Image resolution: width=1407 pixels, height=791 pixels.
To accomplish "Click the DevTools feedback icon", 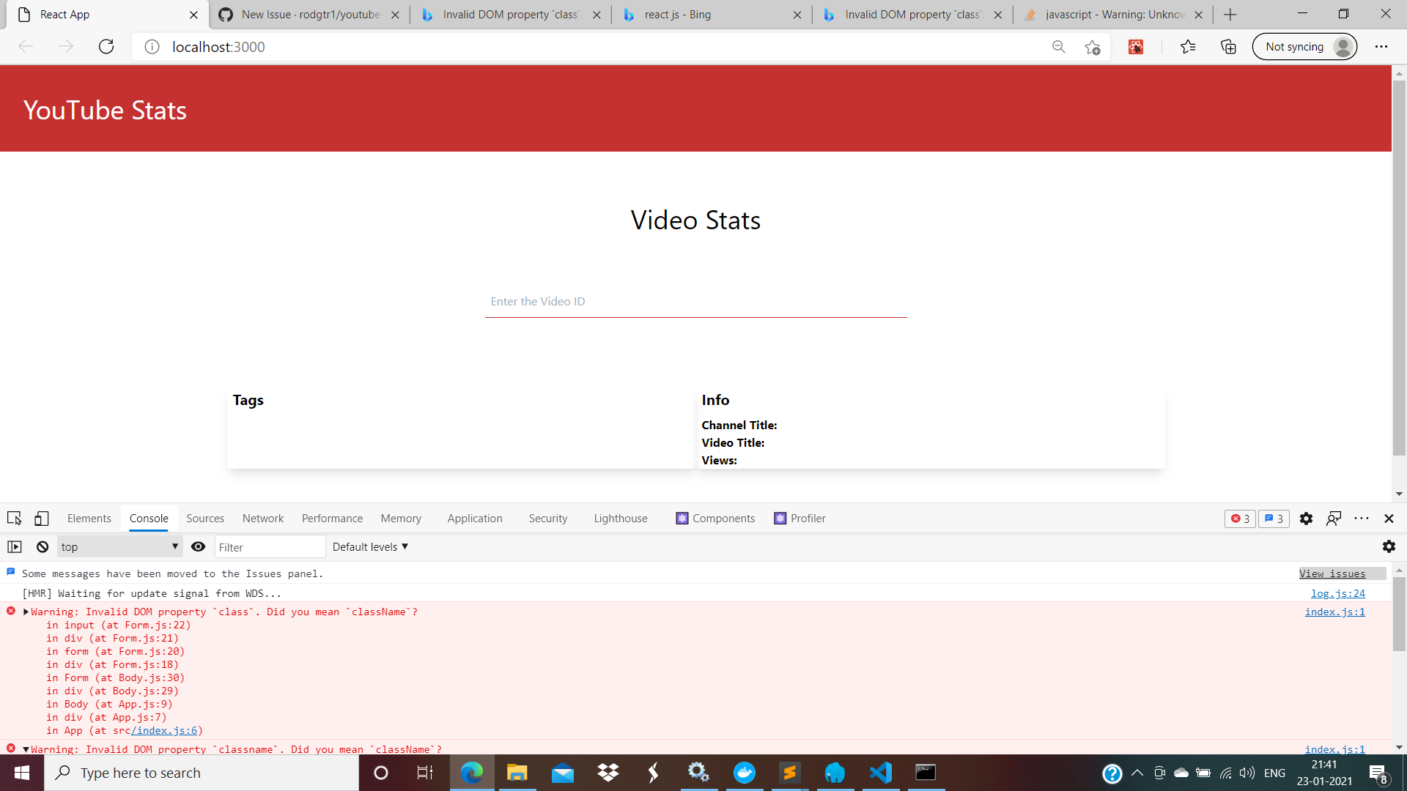I will click(x=1334, y=519).
